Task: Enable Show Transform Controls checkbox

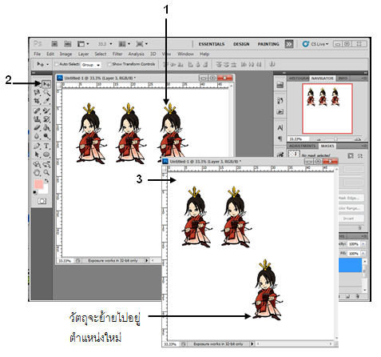Action: point(109,64)
